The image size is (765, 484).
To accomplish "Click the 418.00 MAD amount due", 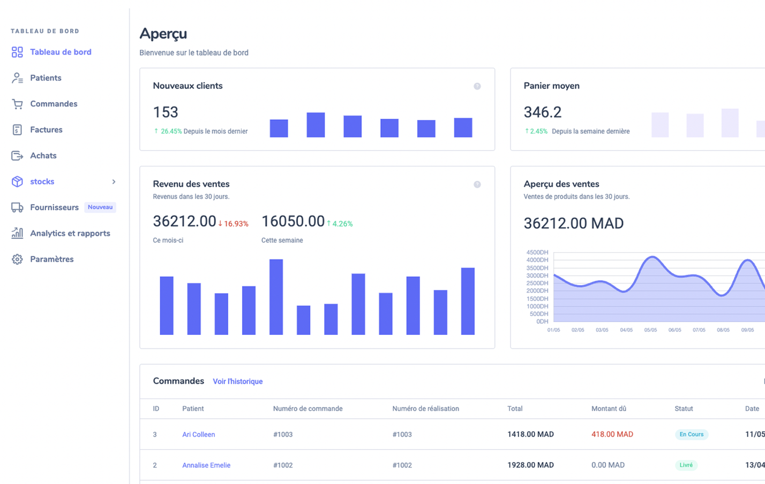I will point(612,434).
